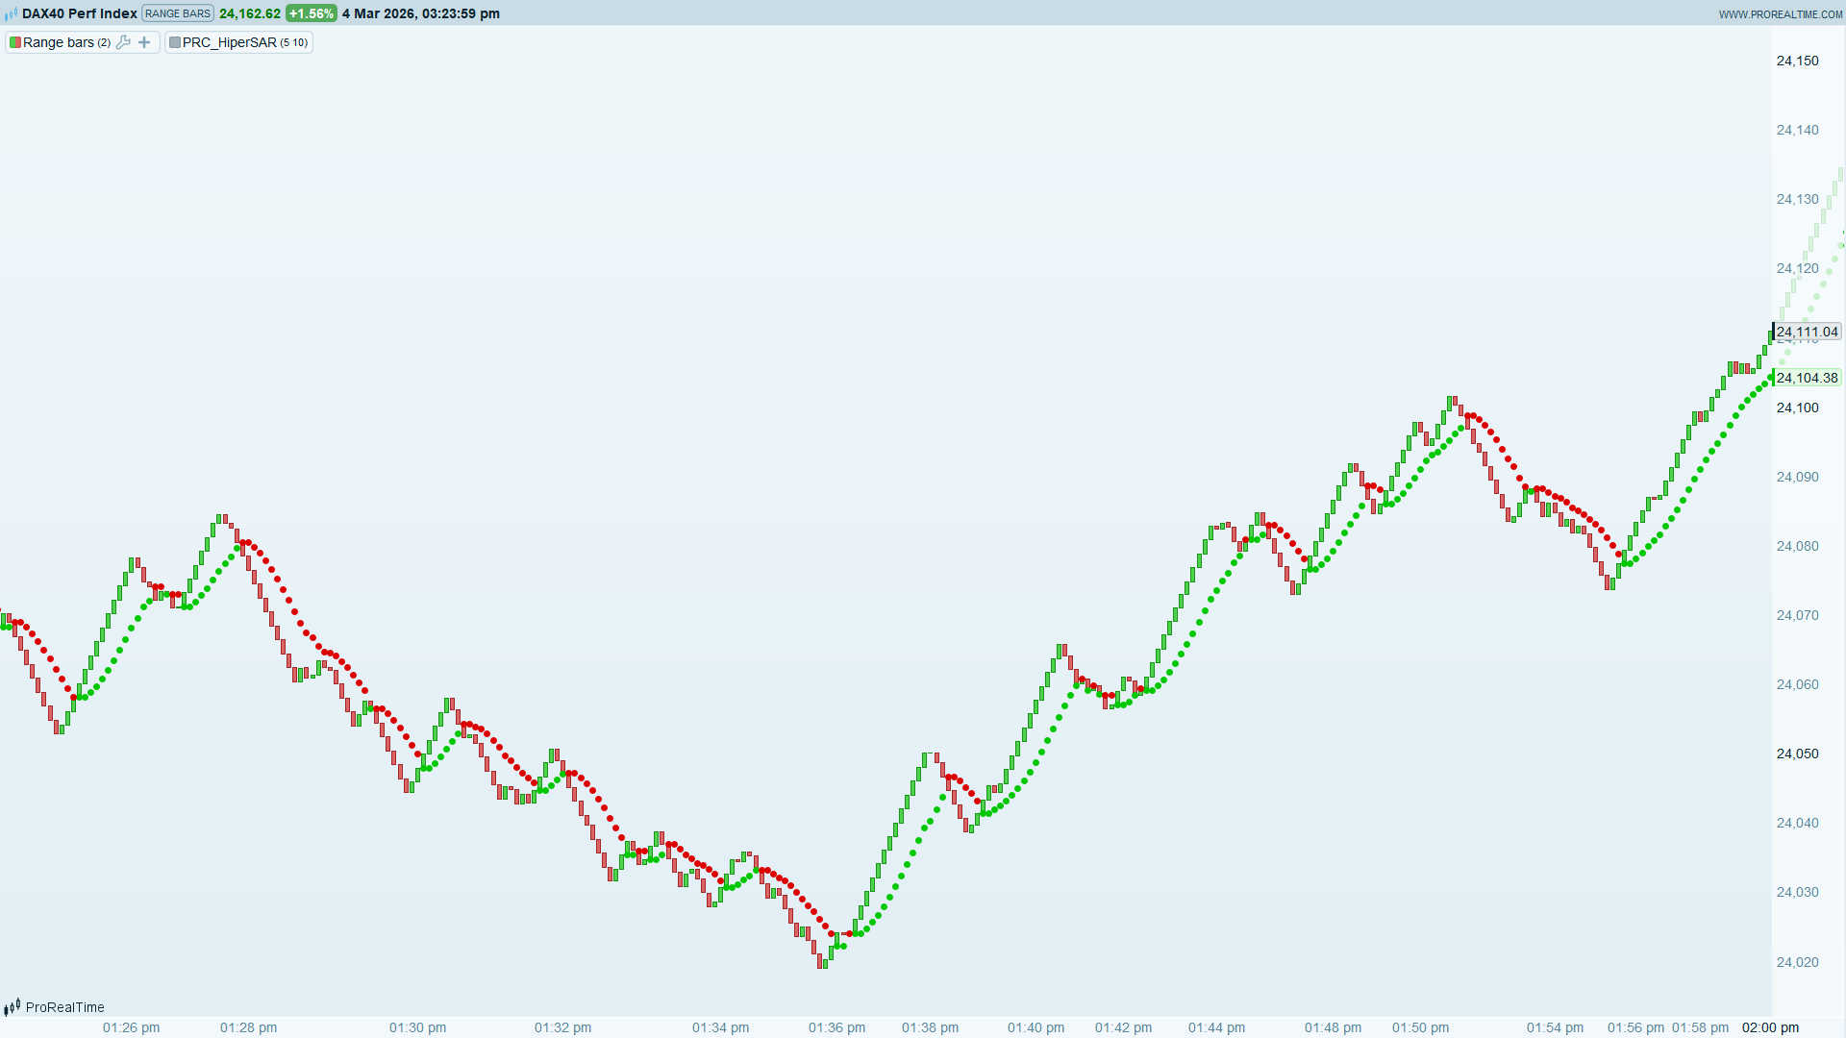Open the PRC_HiperSAR (5 10) indicator label
The height and width of the screenshot is (1038, 1846).
[244, 42]
